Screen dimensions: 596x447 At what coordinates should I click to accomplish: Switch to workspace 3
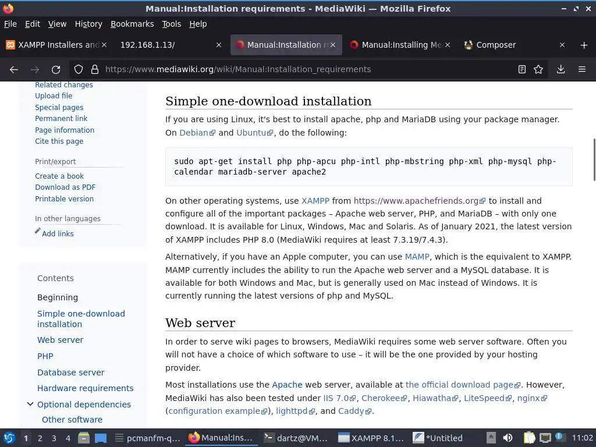54,438
